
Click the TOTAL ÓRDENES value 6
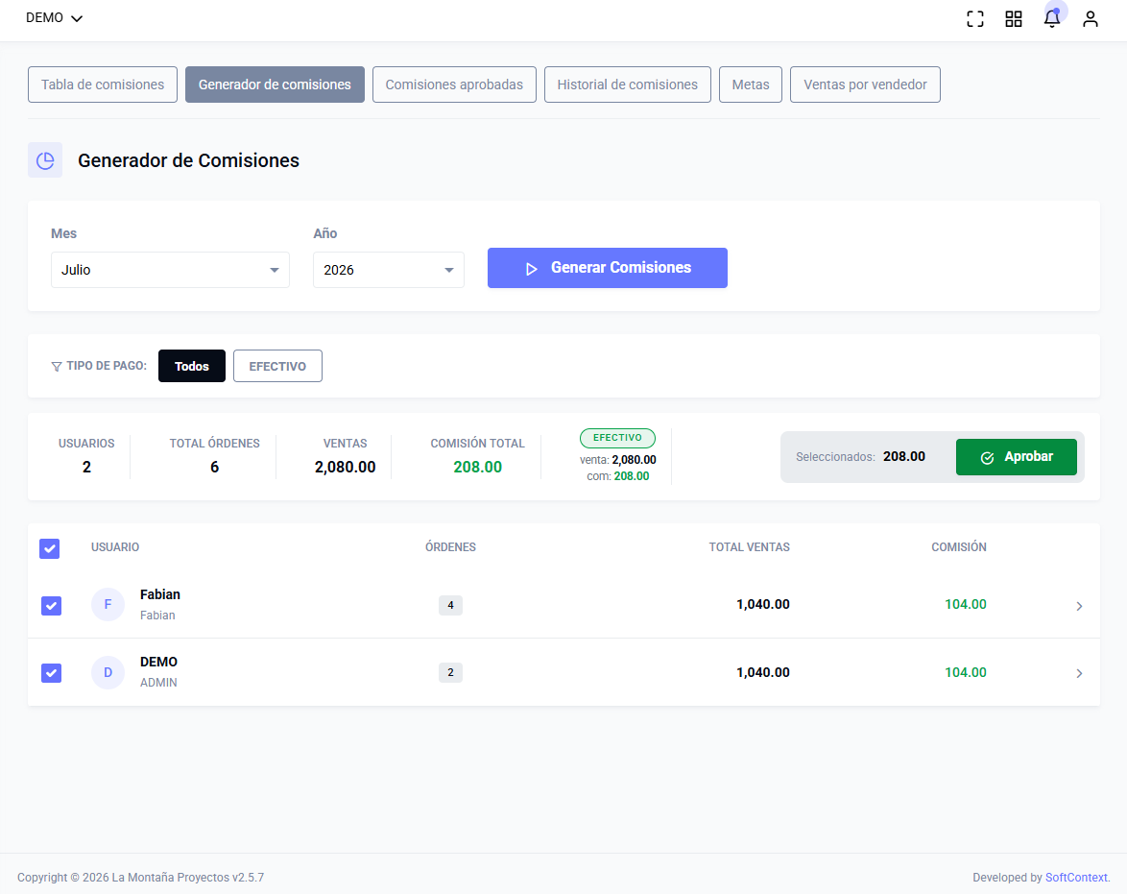click(x=214, y=467)
